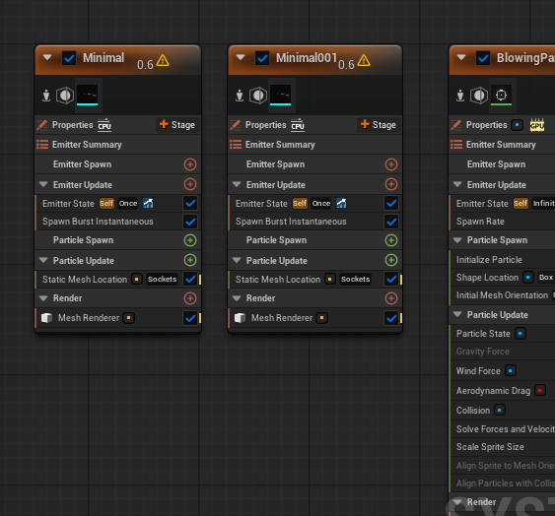
Task: Uncheck Emitter State module in Minimal
Action: coord(190,204)
